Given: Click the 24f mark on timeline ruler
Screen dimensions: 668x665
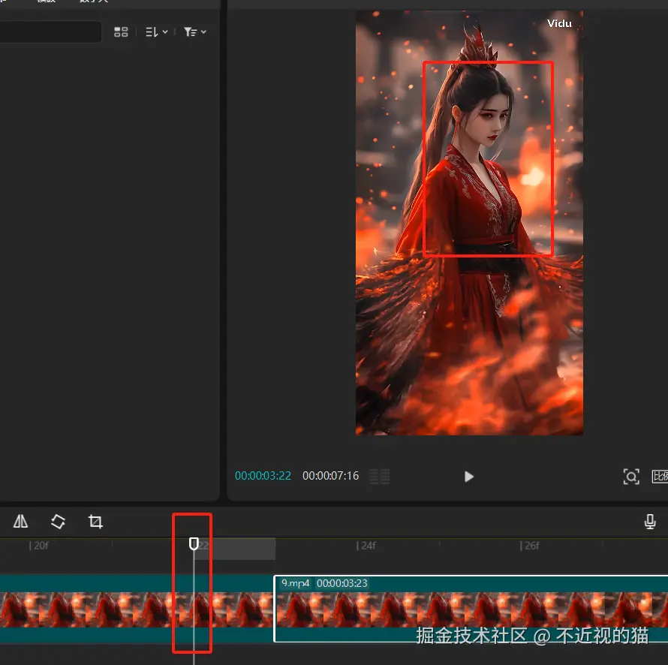Looking at the screenshot, I should (366, 546).
